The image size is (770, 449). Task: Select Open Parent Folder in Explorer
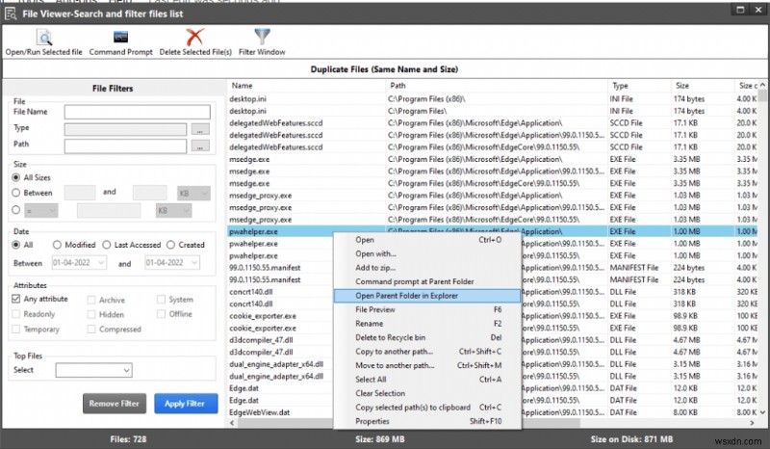[x=427, y=296]
